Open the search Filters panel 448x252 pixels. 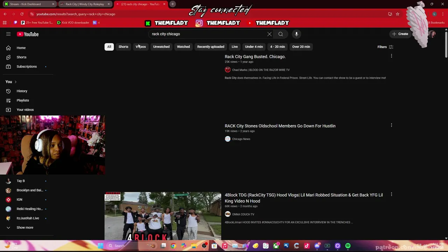click(385, 47)
